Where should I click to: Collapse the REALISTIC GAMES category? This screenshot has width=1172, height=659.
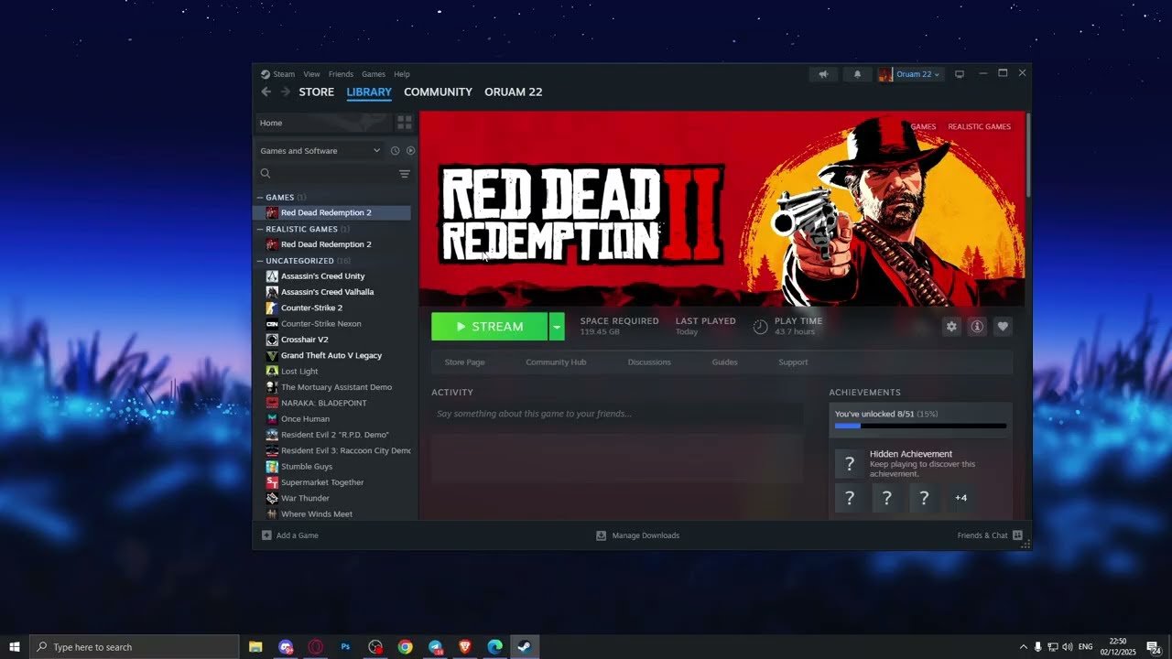(260, 229)
